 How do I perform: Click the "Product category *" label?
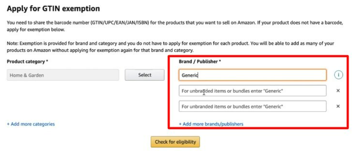(27, 62)
